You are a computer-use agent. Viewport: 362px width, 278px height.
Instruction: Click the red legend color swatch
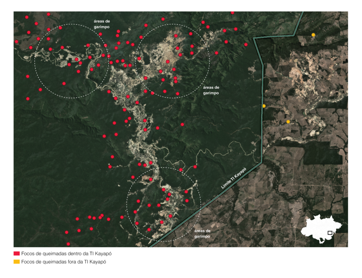tap(16, 254)
